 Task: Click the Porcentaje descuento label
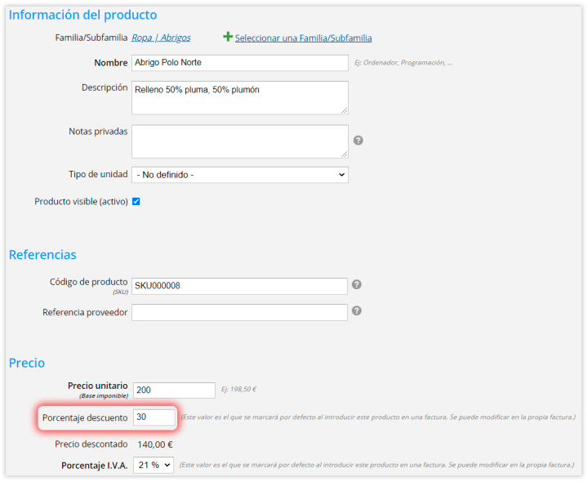(85, 417)
